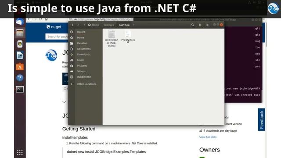Open Rhythmbox from the dock
281x158 pixels.
(x=20, y=44)
